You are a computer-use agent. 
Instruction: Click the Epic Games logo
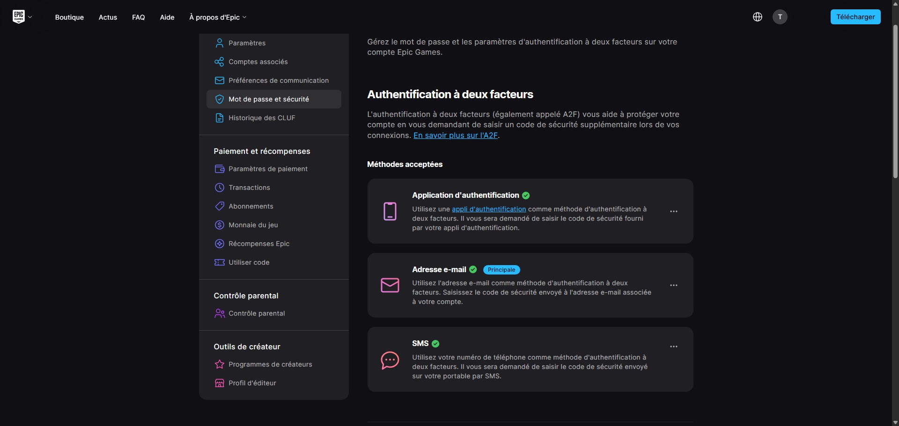(19, 17)
